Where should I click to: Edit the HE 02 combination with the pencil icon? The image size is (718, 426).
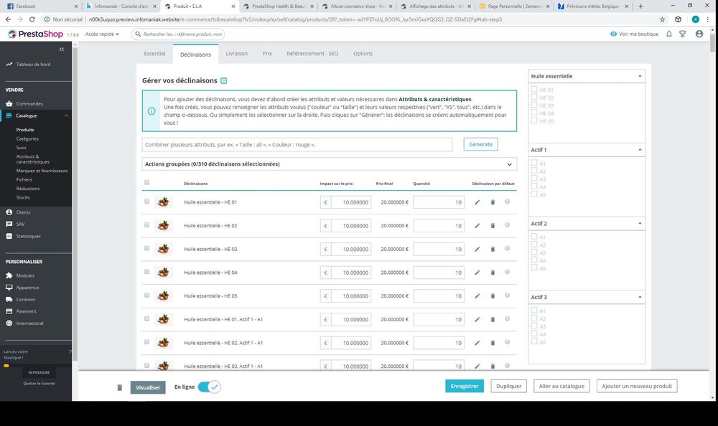tap(477, 226)
